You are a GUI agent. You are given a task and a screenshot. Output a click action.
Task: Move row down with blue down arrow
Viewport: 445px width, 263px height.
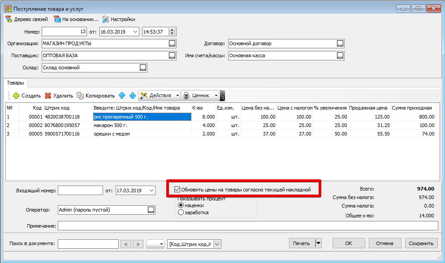133,96
